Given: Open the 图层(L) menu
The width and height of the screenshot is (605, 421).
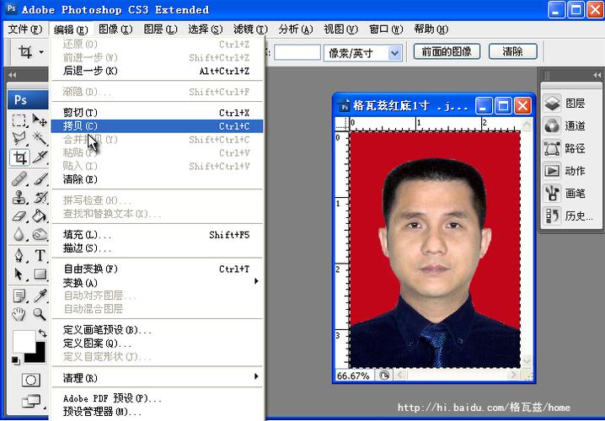Looking at the screenshot, I should [x=160, y=29].
